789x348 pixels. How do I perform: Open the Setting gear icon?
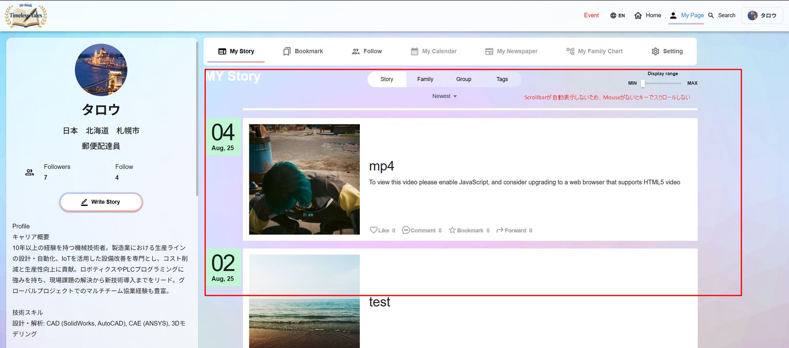[655, 51]
